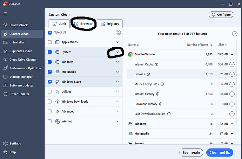Collapse the Google Chrome results group

[x=232, y=54]
